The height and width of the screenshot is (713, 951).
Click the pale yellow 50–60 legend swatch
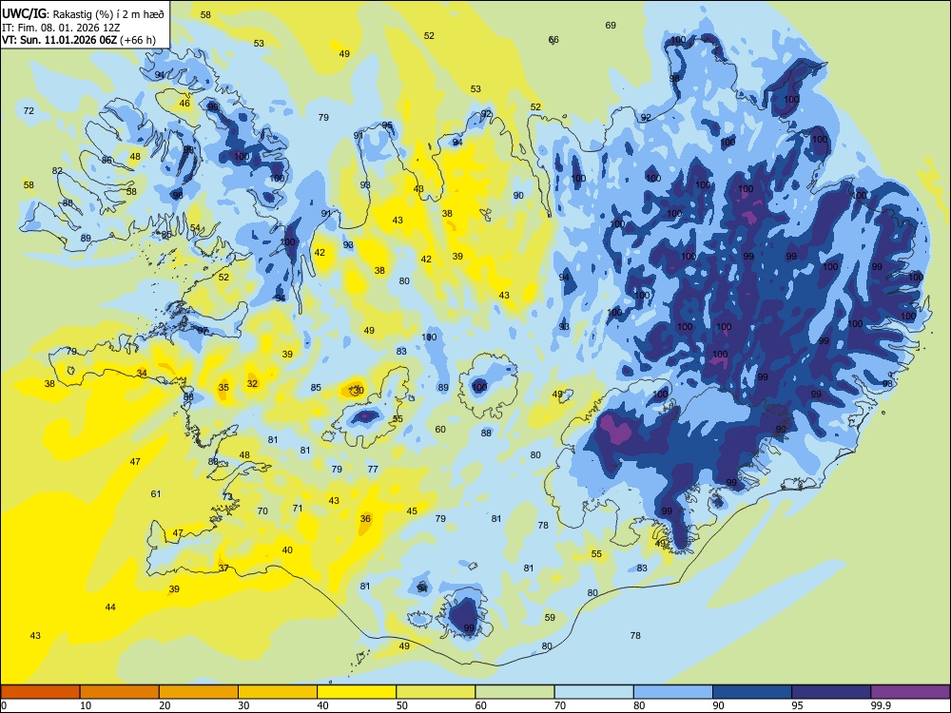coord(436,692)
